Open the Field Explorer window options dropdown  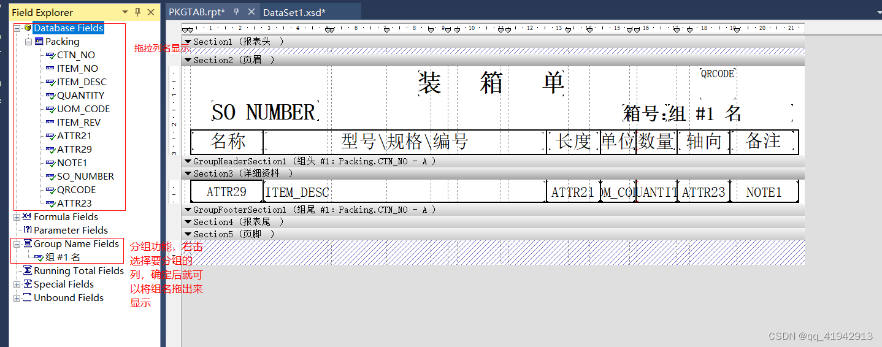(x=125, y=12)
